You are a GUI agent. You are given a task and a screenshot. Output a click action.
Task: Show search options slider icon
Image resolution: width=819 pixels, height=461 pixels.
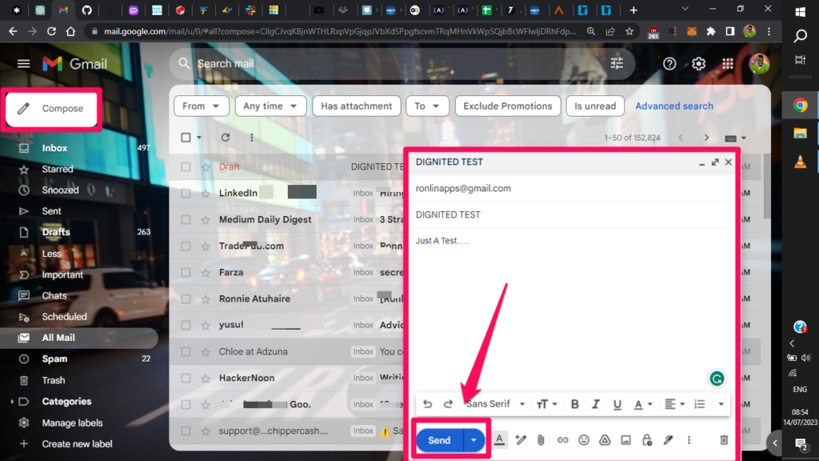617,64
